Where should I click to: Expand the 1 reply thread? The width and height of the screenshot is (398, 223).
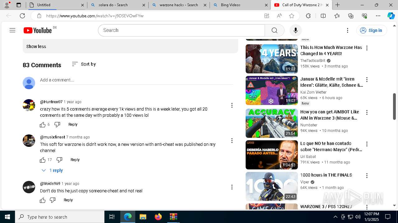click(52, 170)
